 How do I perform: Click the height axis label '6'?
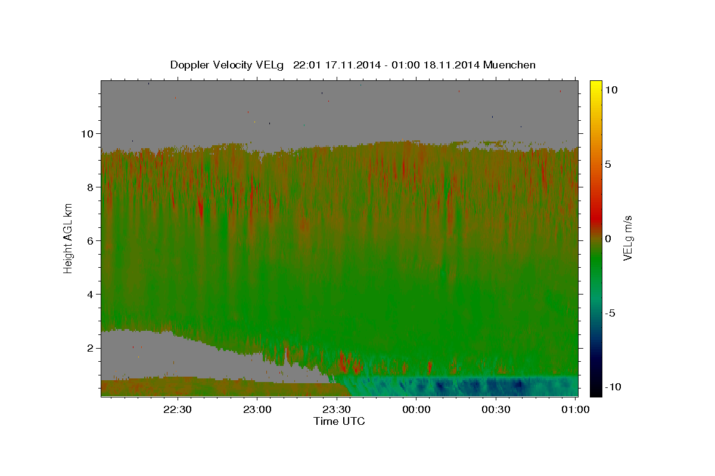(91, 240)
